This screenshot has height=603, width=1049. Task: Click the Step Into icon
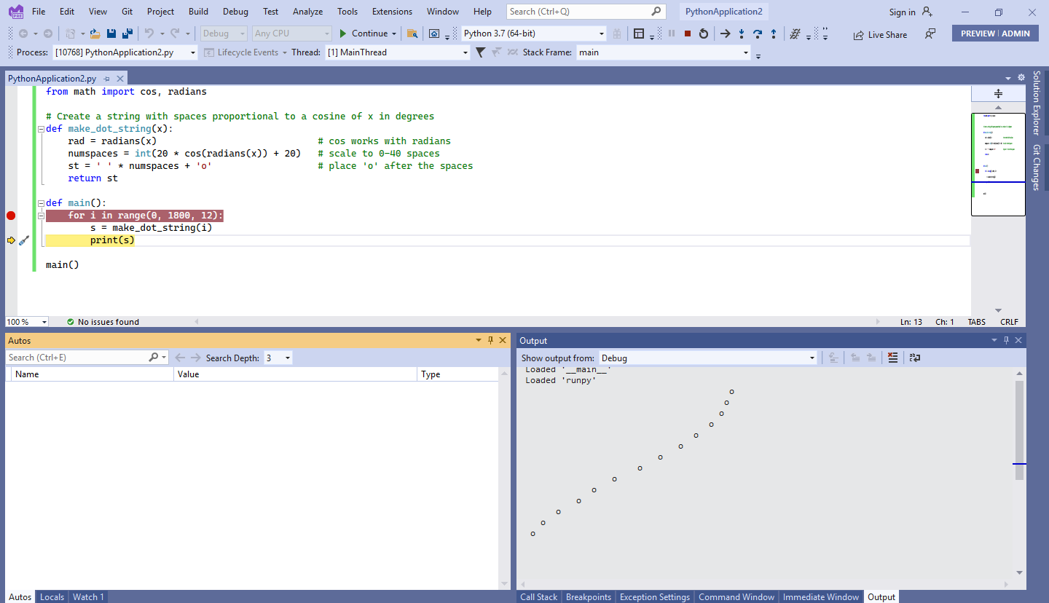(742, 33)
